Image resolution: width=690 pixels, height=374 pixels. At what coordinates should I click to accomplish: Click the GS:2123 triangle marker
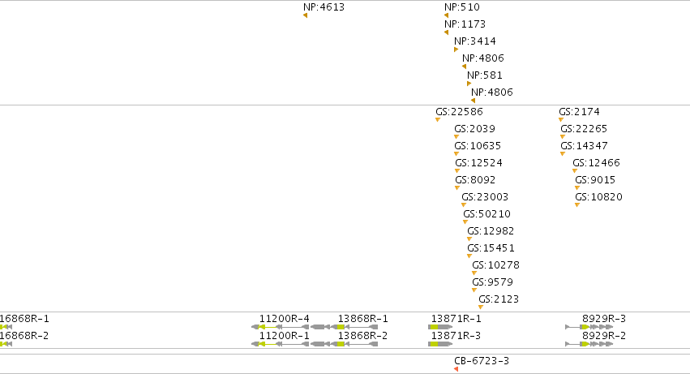pos(481,307)
